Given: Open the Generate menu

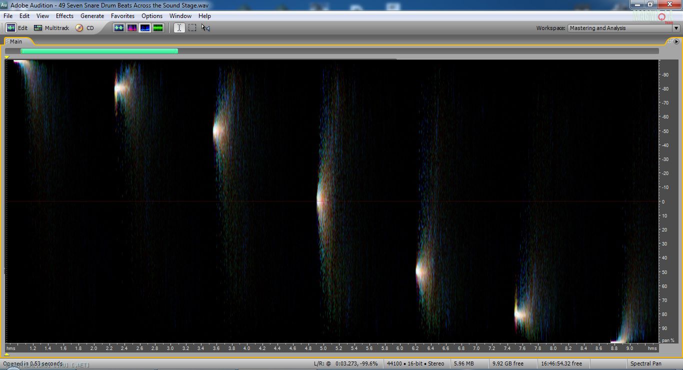Looking at the screenshot, I should click(92, 16).
